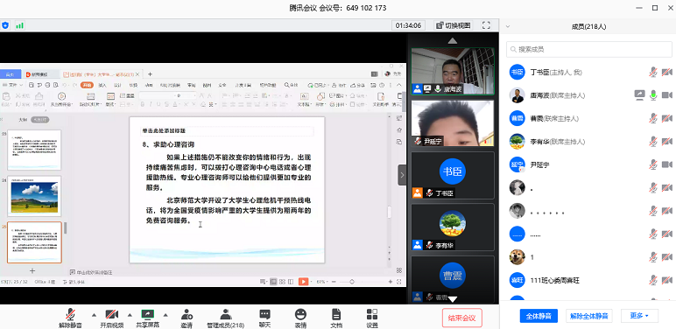
Task: Click the up arrow above video tiles
Action: tap(452, 41)
